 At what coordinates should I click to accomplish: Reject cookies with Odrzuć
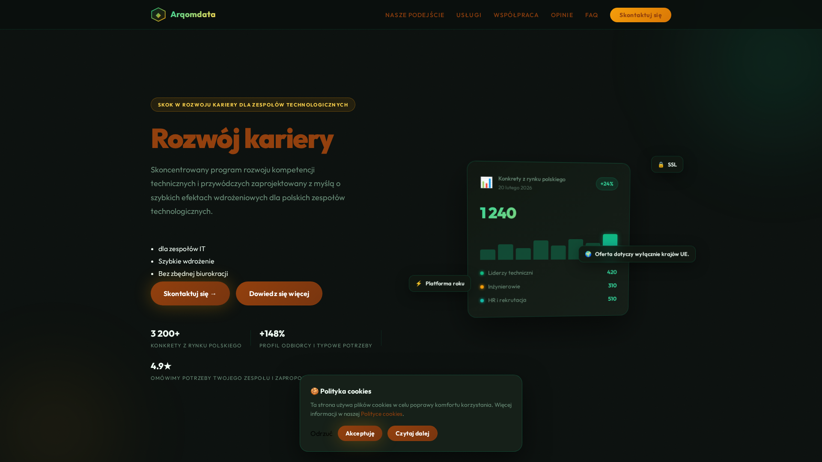coord(322,433)
